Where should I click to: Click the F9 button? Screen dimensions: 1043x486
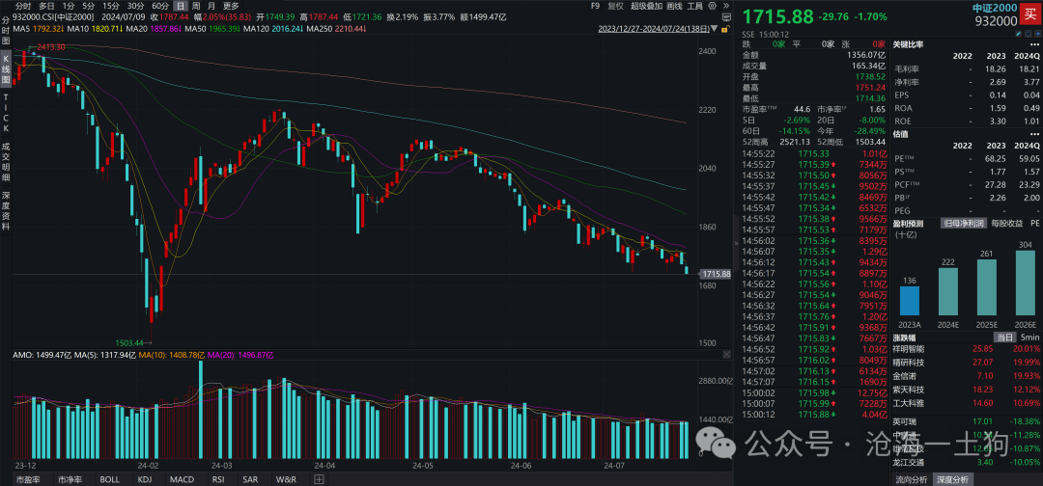coord(595,6)
